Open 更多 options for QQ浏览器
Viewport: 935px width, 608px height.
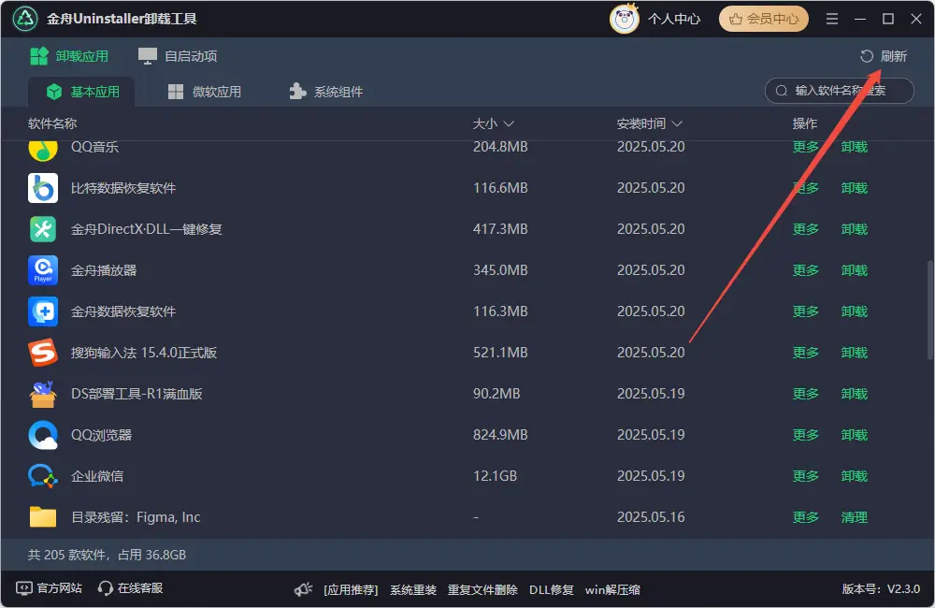click(805, 434)
